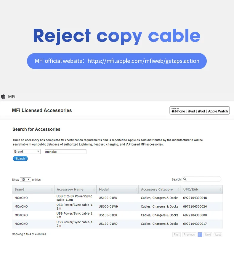Open the Show 10 entries dropdown
This screenshot has width=234, height=263.
(x=25, y=179)
